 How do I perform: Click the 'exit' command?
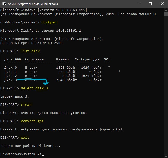25,138
